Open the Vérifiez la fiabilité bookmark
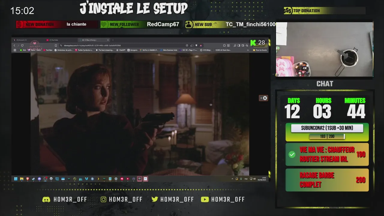This screenshot has width=384, height=216. click(x=148, y=50)
